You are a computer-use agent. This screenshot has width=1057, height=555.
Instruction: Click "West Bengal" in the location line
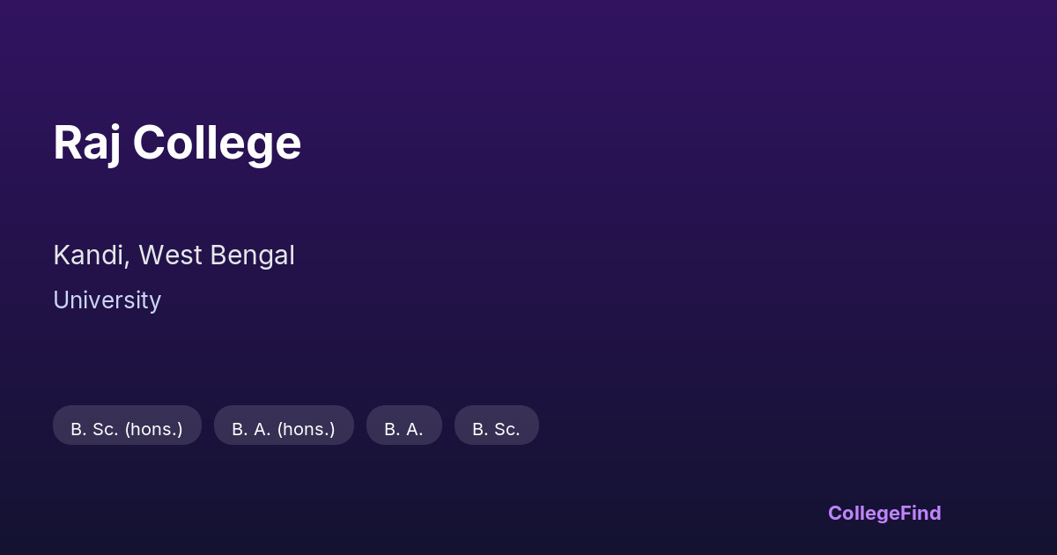[217, 255]
